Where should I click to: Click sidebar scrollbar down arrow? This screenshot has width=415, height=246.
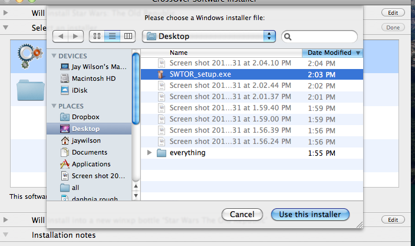(x=136, y=196)
